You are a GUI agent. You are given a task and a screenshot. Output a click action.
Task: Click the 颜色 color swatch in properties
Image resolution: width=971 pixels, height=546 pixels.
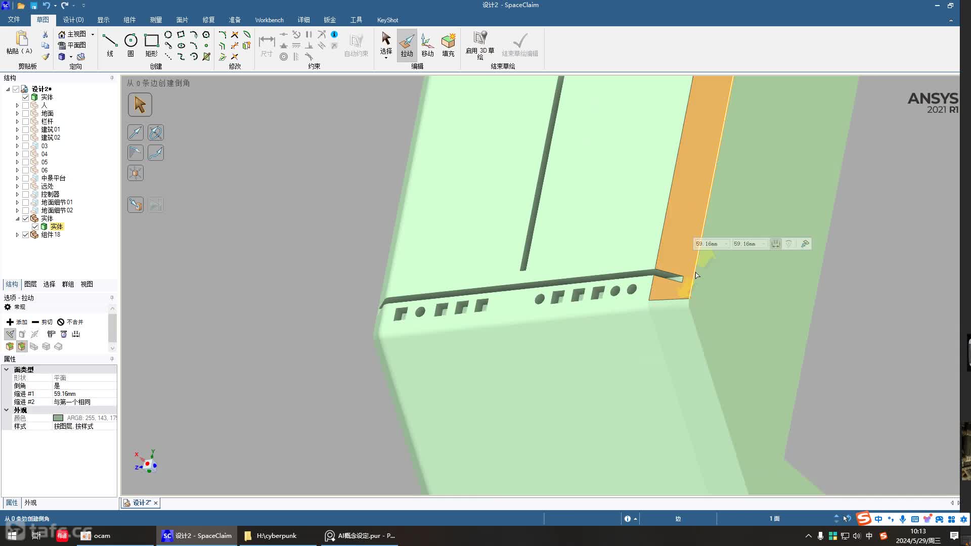pos(58,418)
